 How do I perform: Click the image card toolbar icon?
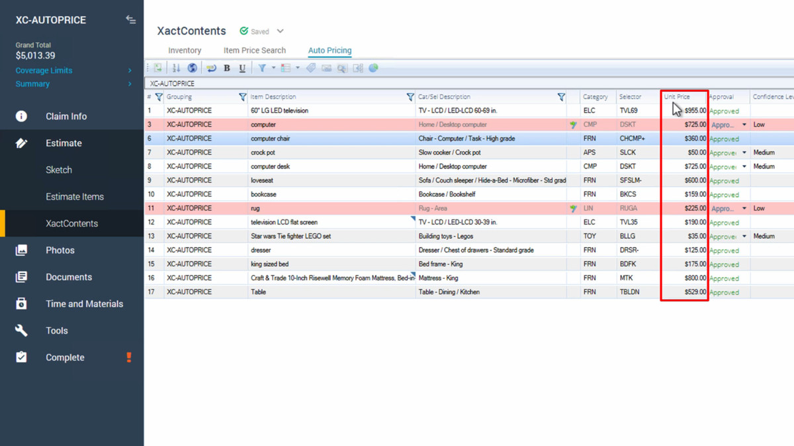(327, 68)
